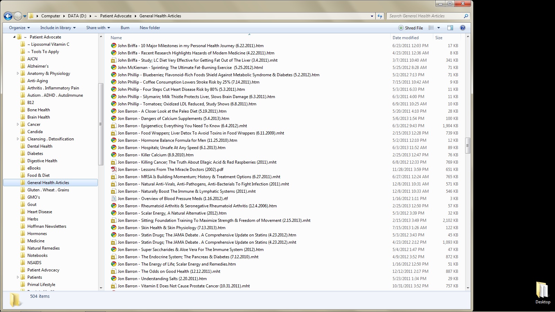Click the Back navigation arrow button
The height and width of the screenshot is (312, 555).
point(8,16)
